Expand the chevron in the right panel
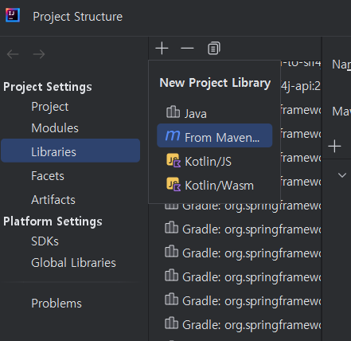351x341 pixels. point(342,175)
